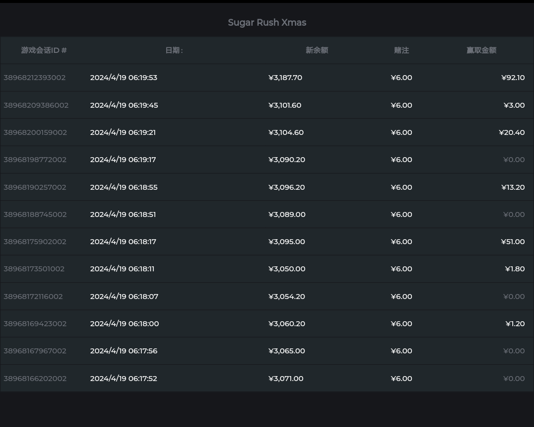Click win amount ¥1.80
Image resolution: width=534 pixels, height=427 pixels.
click(x=515, y=269)
